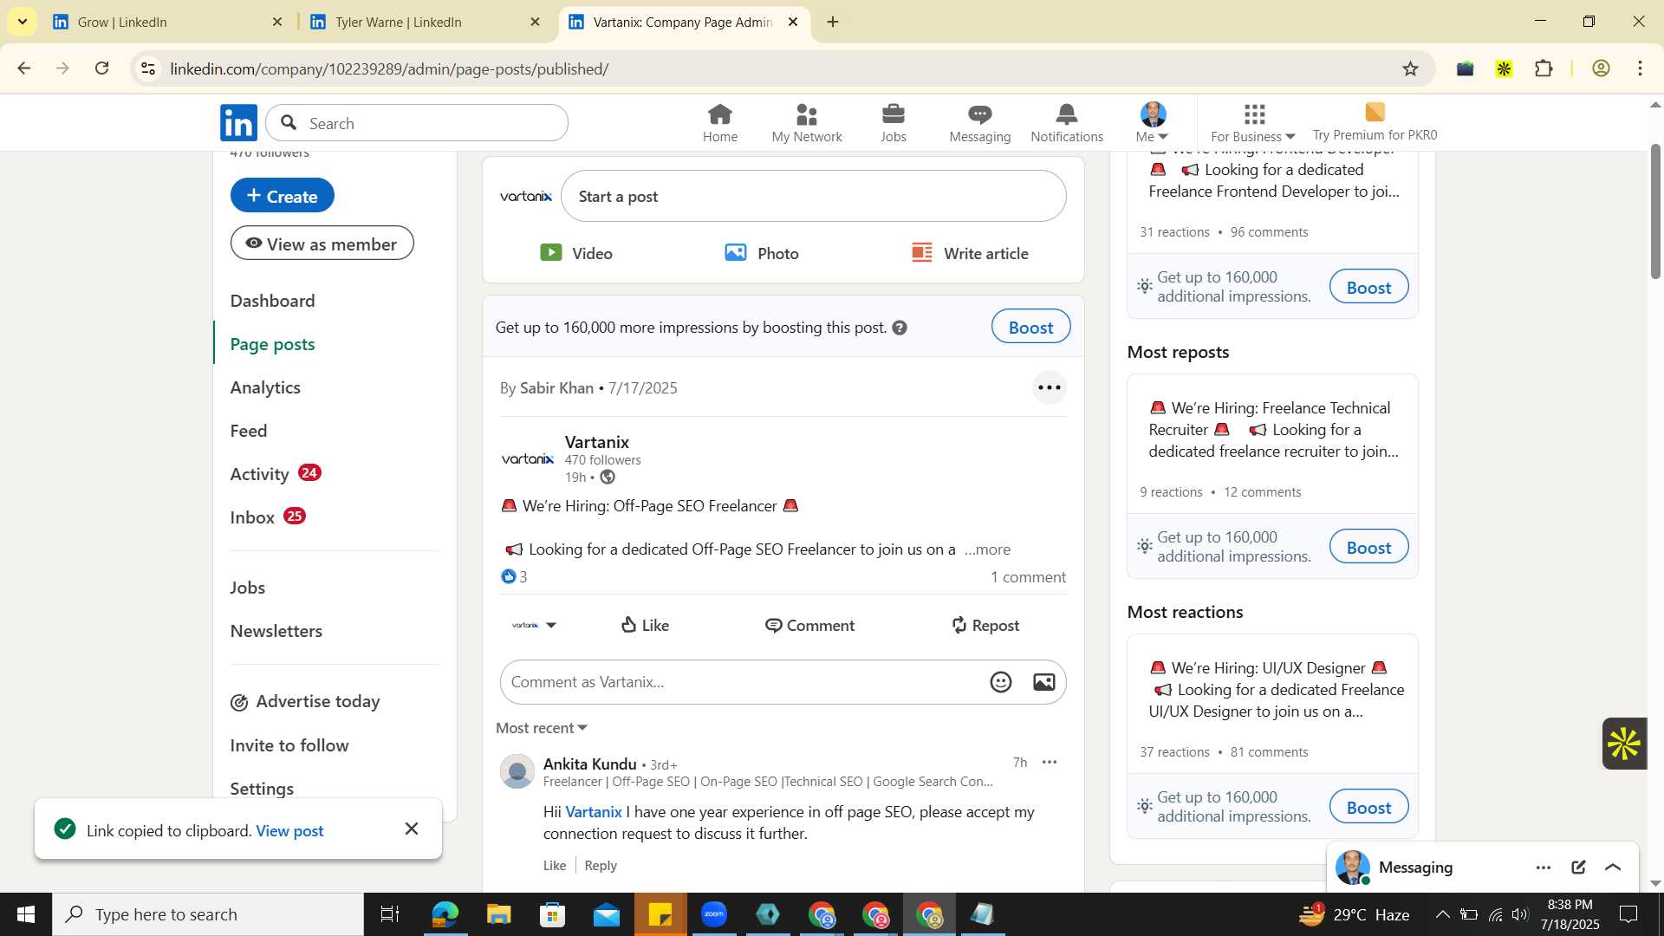This screenshot has height=936, width=1664.
Task: Open Settings in sidebar
Action: 262,789
